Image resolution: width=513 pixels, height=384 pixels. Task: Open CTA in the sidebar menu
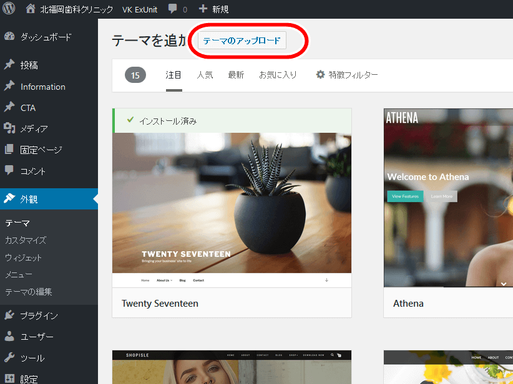pos(28,108)
